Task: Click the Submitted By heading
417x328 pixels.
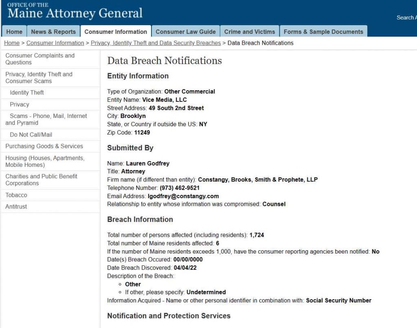Action: click(130, 148)
